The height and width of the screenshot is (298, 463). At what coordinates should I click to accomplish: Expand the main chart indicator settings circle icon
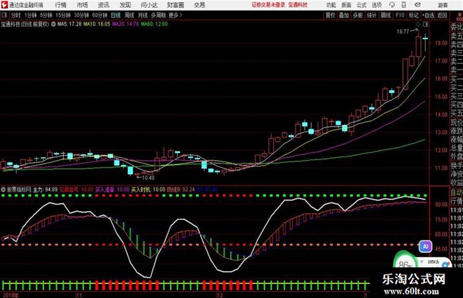coord(53,24)
